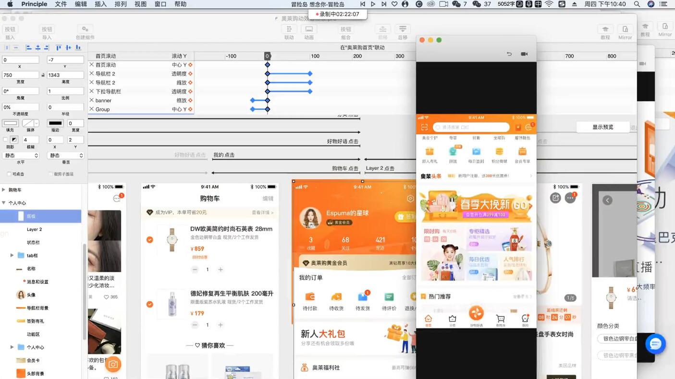Open the 教程 tutorial icon in main toolbar

coord(605,29)
